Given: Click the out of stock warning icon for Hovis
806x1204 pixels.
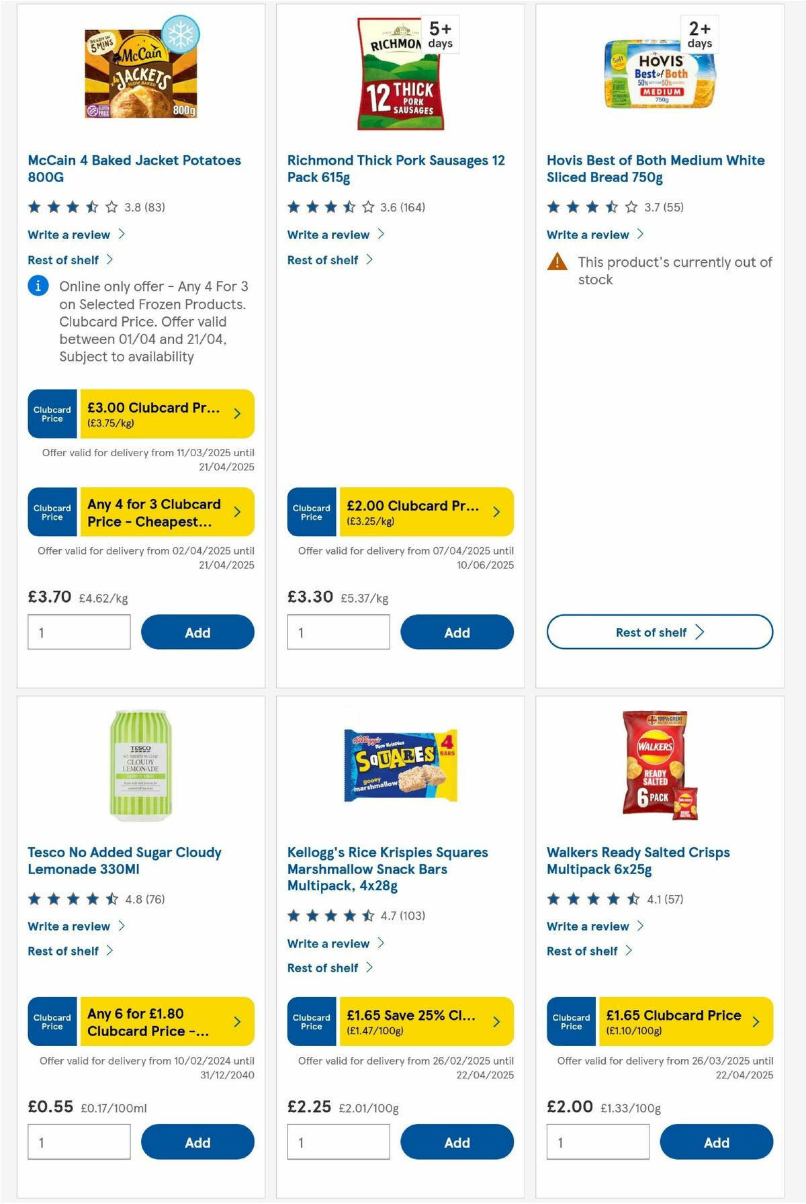Looking at the screenshot, I should (x=556, y=262).
